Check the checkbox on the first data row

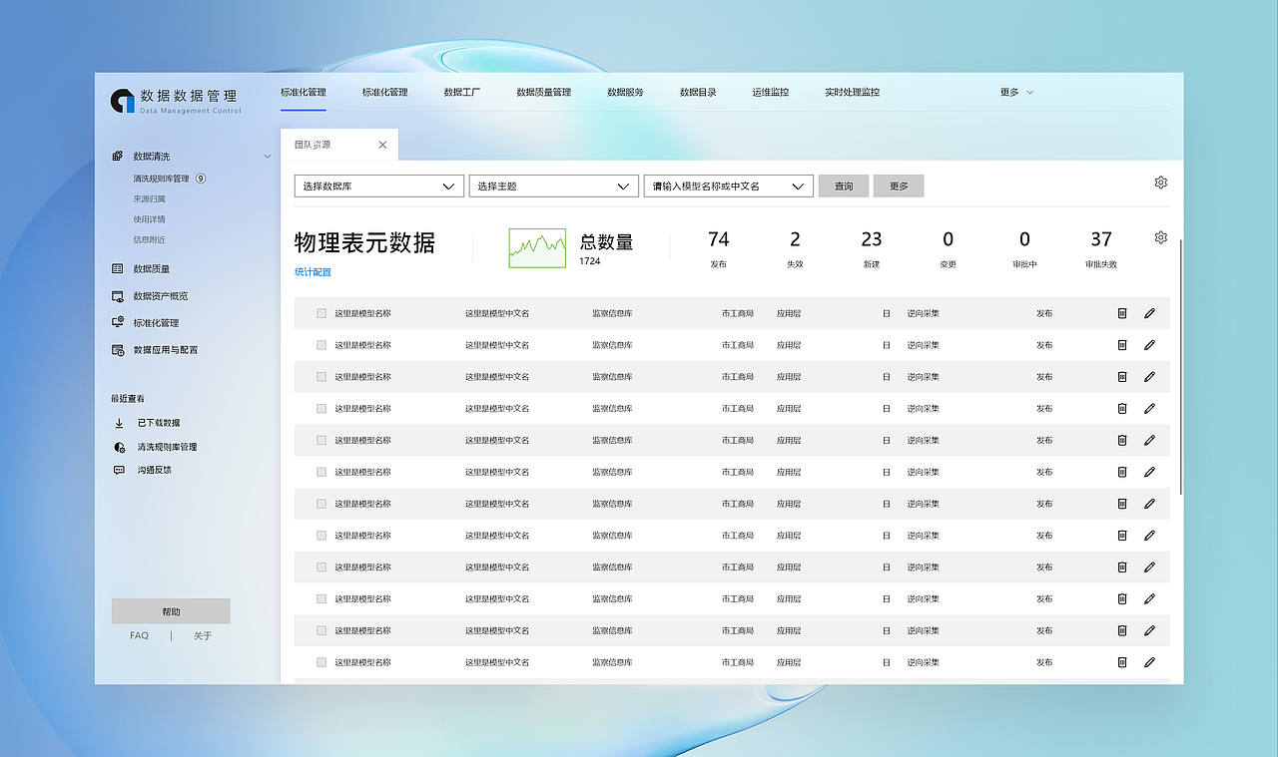point(321,312)
